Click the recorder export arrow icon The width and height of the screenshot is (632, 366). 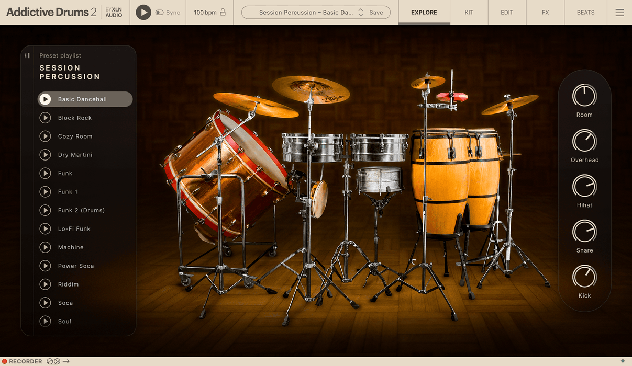[x=66, y=361]
